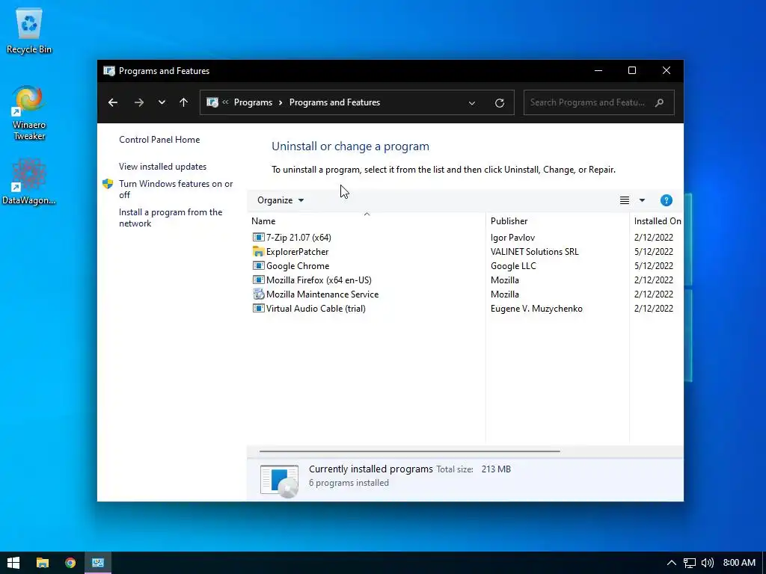Image resolution: width=766 pixels, height=574 pixels.
Task: Click the installed programs details pane icon
Action: click(x=280, y=481)
